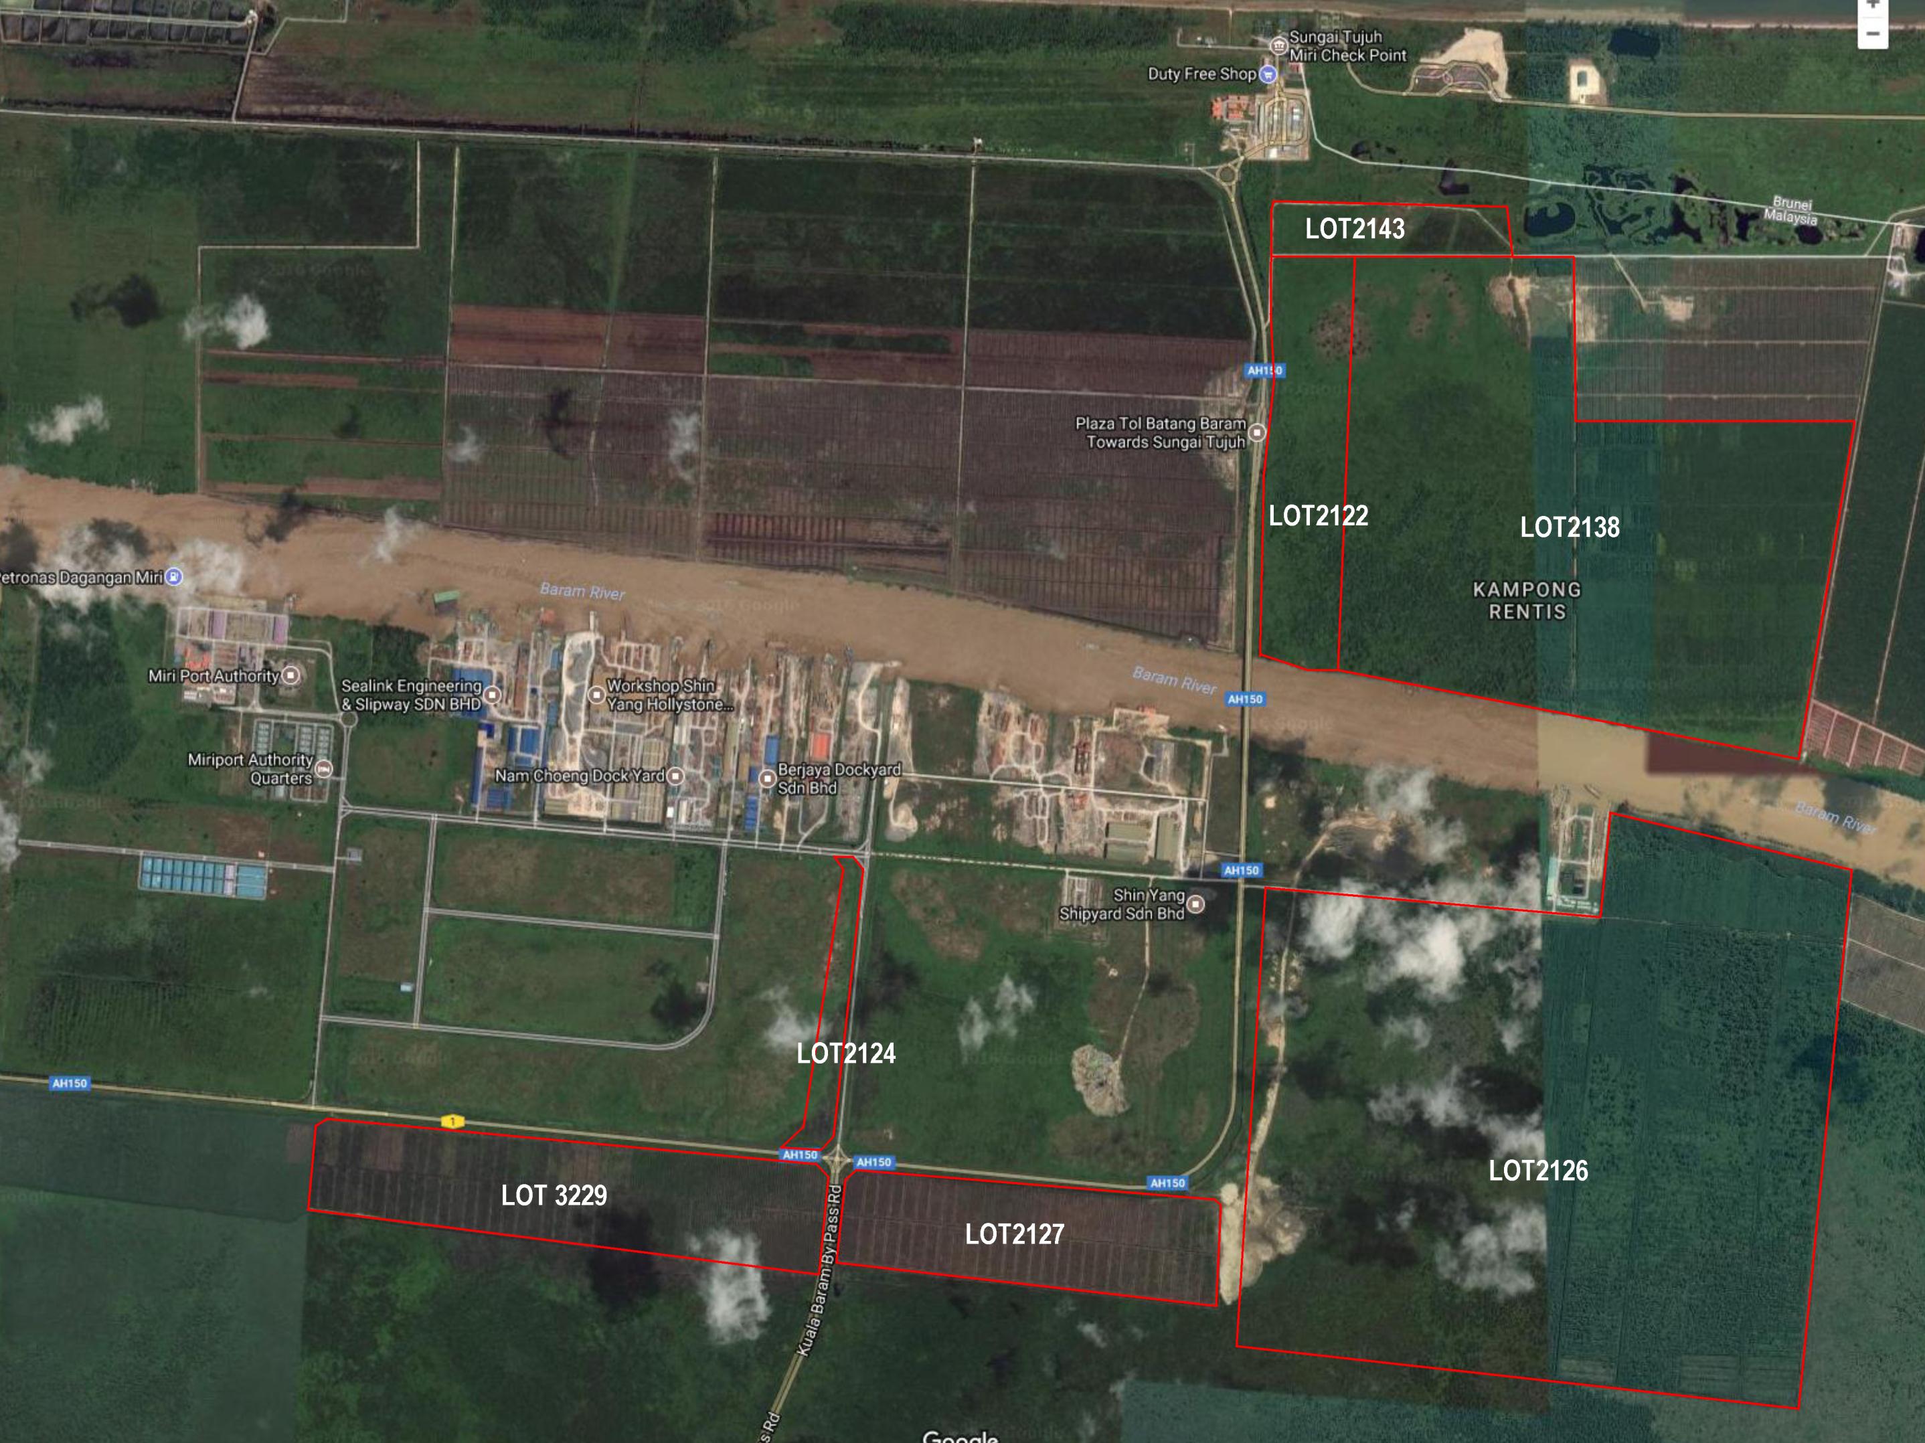Click the yellow route 1 shield
1925x1443 pixels.
click(x=452, y=1122)
